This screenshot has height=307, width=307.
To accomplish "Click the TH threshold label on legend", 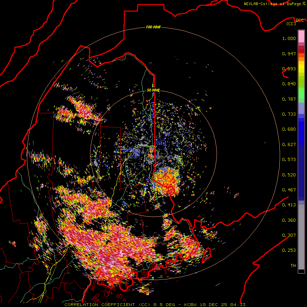I will click(293, 266).
